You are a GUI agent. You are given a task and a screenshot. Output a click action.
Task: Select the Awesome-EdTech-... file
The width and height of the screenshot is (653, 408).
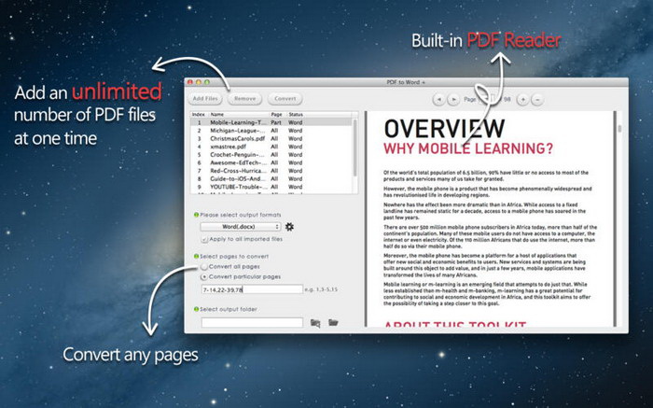271,162
